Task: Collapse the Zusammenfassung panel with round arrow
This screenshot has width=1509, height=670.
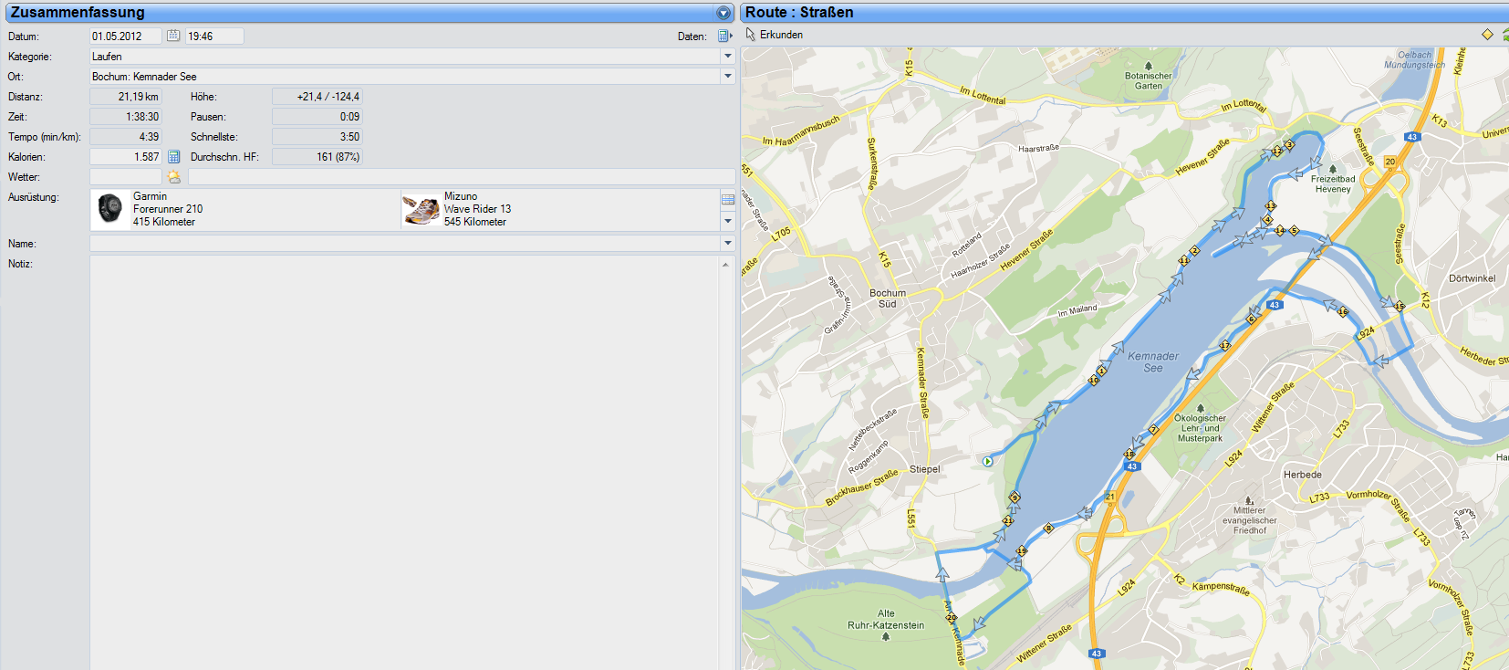Action: pyautogui.click(x=723, y=13)
